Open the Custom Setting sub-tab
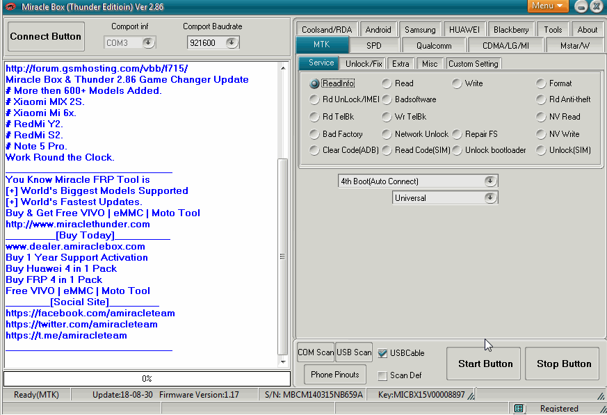Screen dimensions: 607x415 pos(474,64)
